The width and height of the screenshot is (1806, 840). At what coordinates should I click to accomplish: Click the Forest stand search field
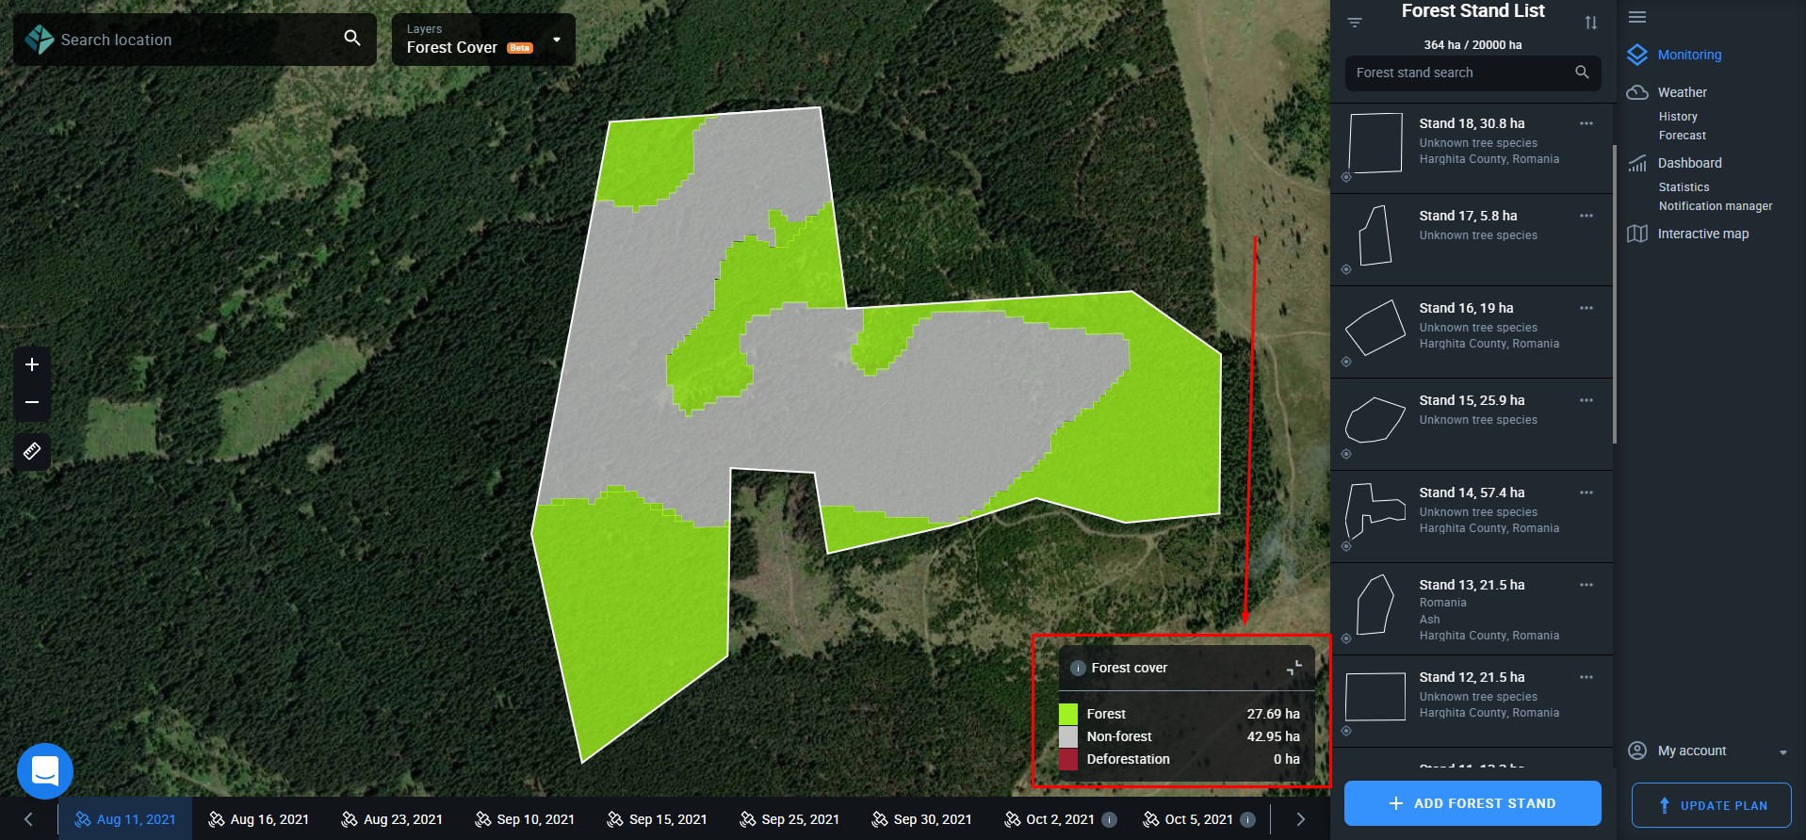click(x=1472, y=73)
